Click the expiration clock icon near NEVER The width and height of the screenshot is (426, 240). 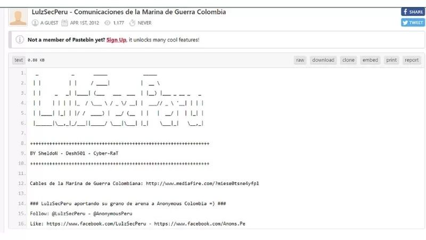[132, 23]
